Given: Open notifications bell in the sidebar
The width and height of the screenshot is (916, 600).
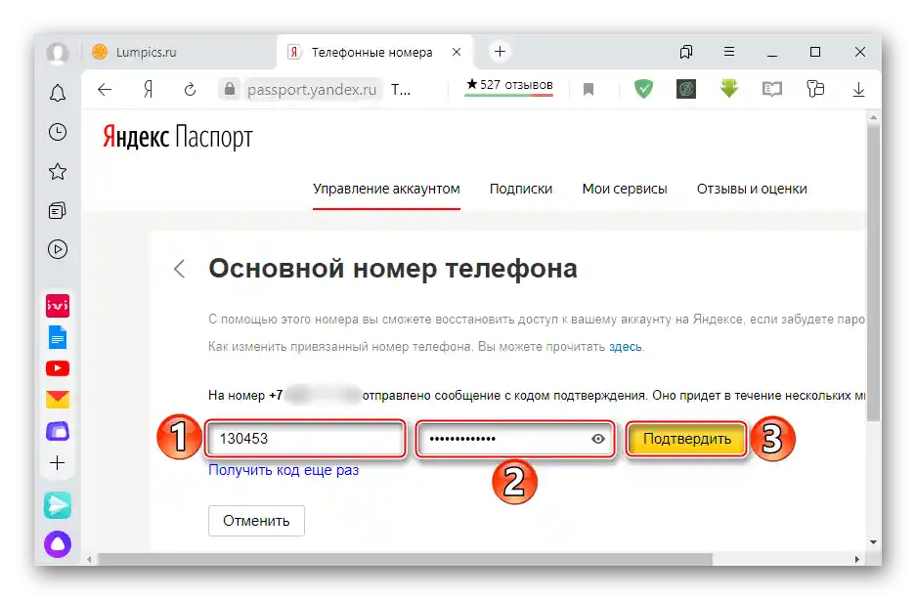Looking at the screenshot, I should [x=57, y=92].
